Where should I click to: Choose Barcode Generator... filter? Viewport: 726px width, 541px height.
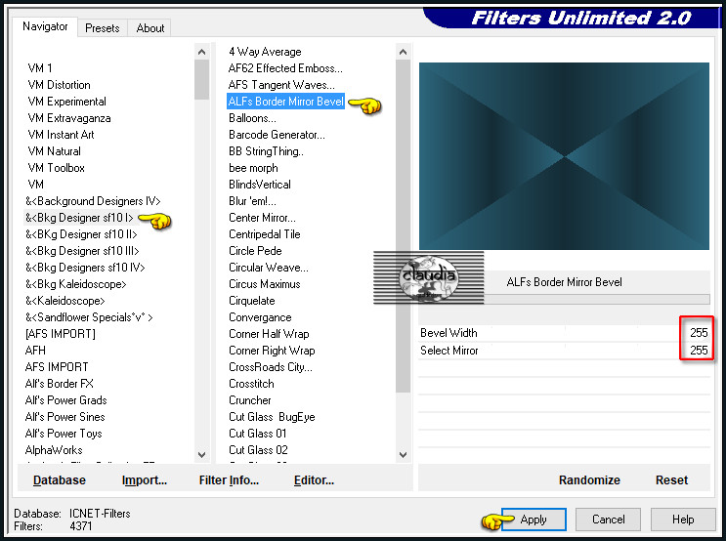tap(277, 135)
